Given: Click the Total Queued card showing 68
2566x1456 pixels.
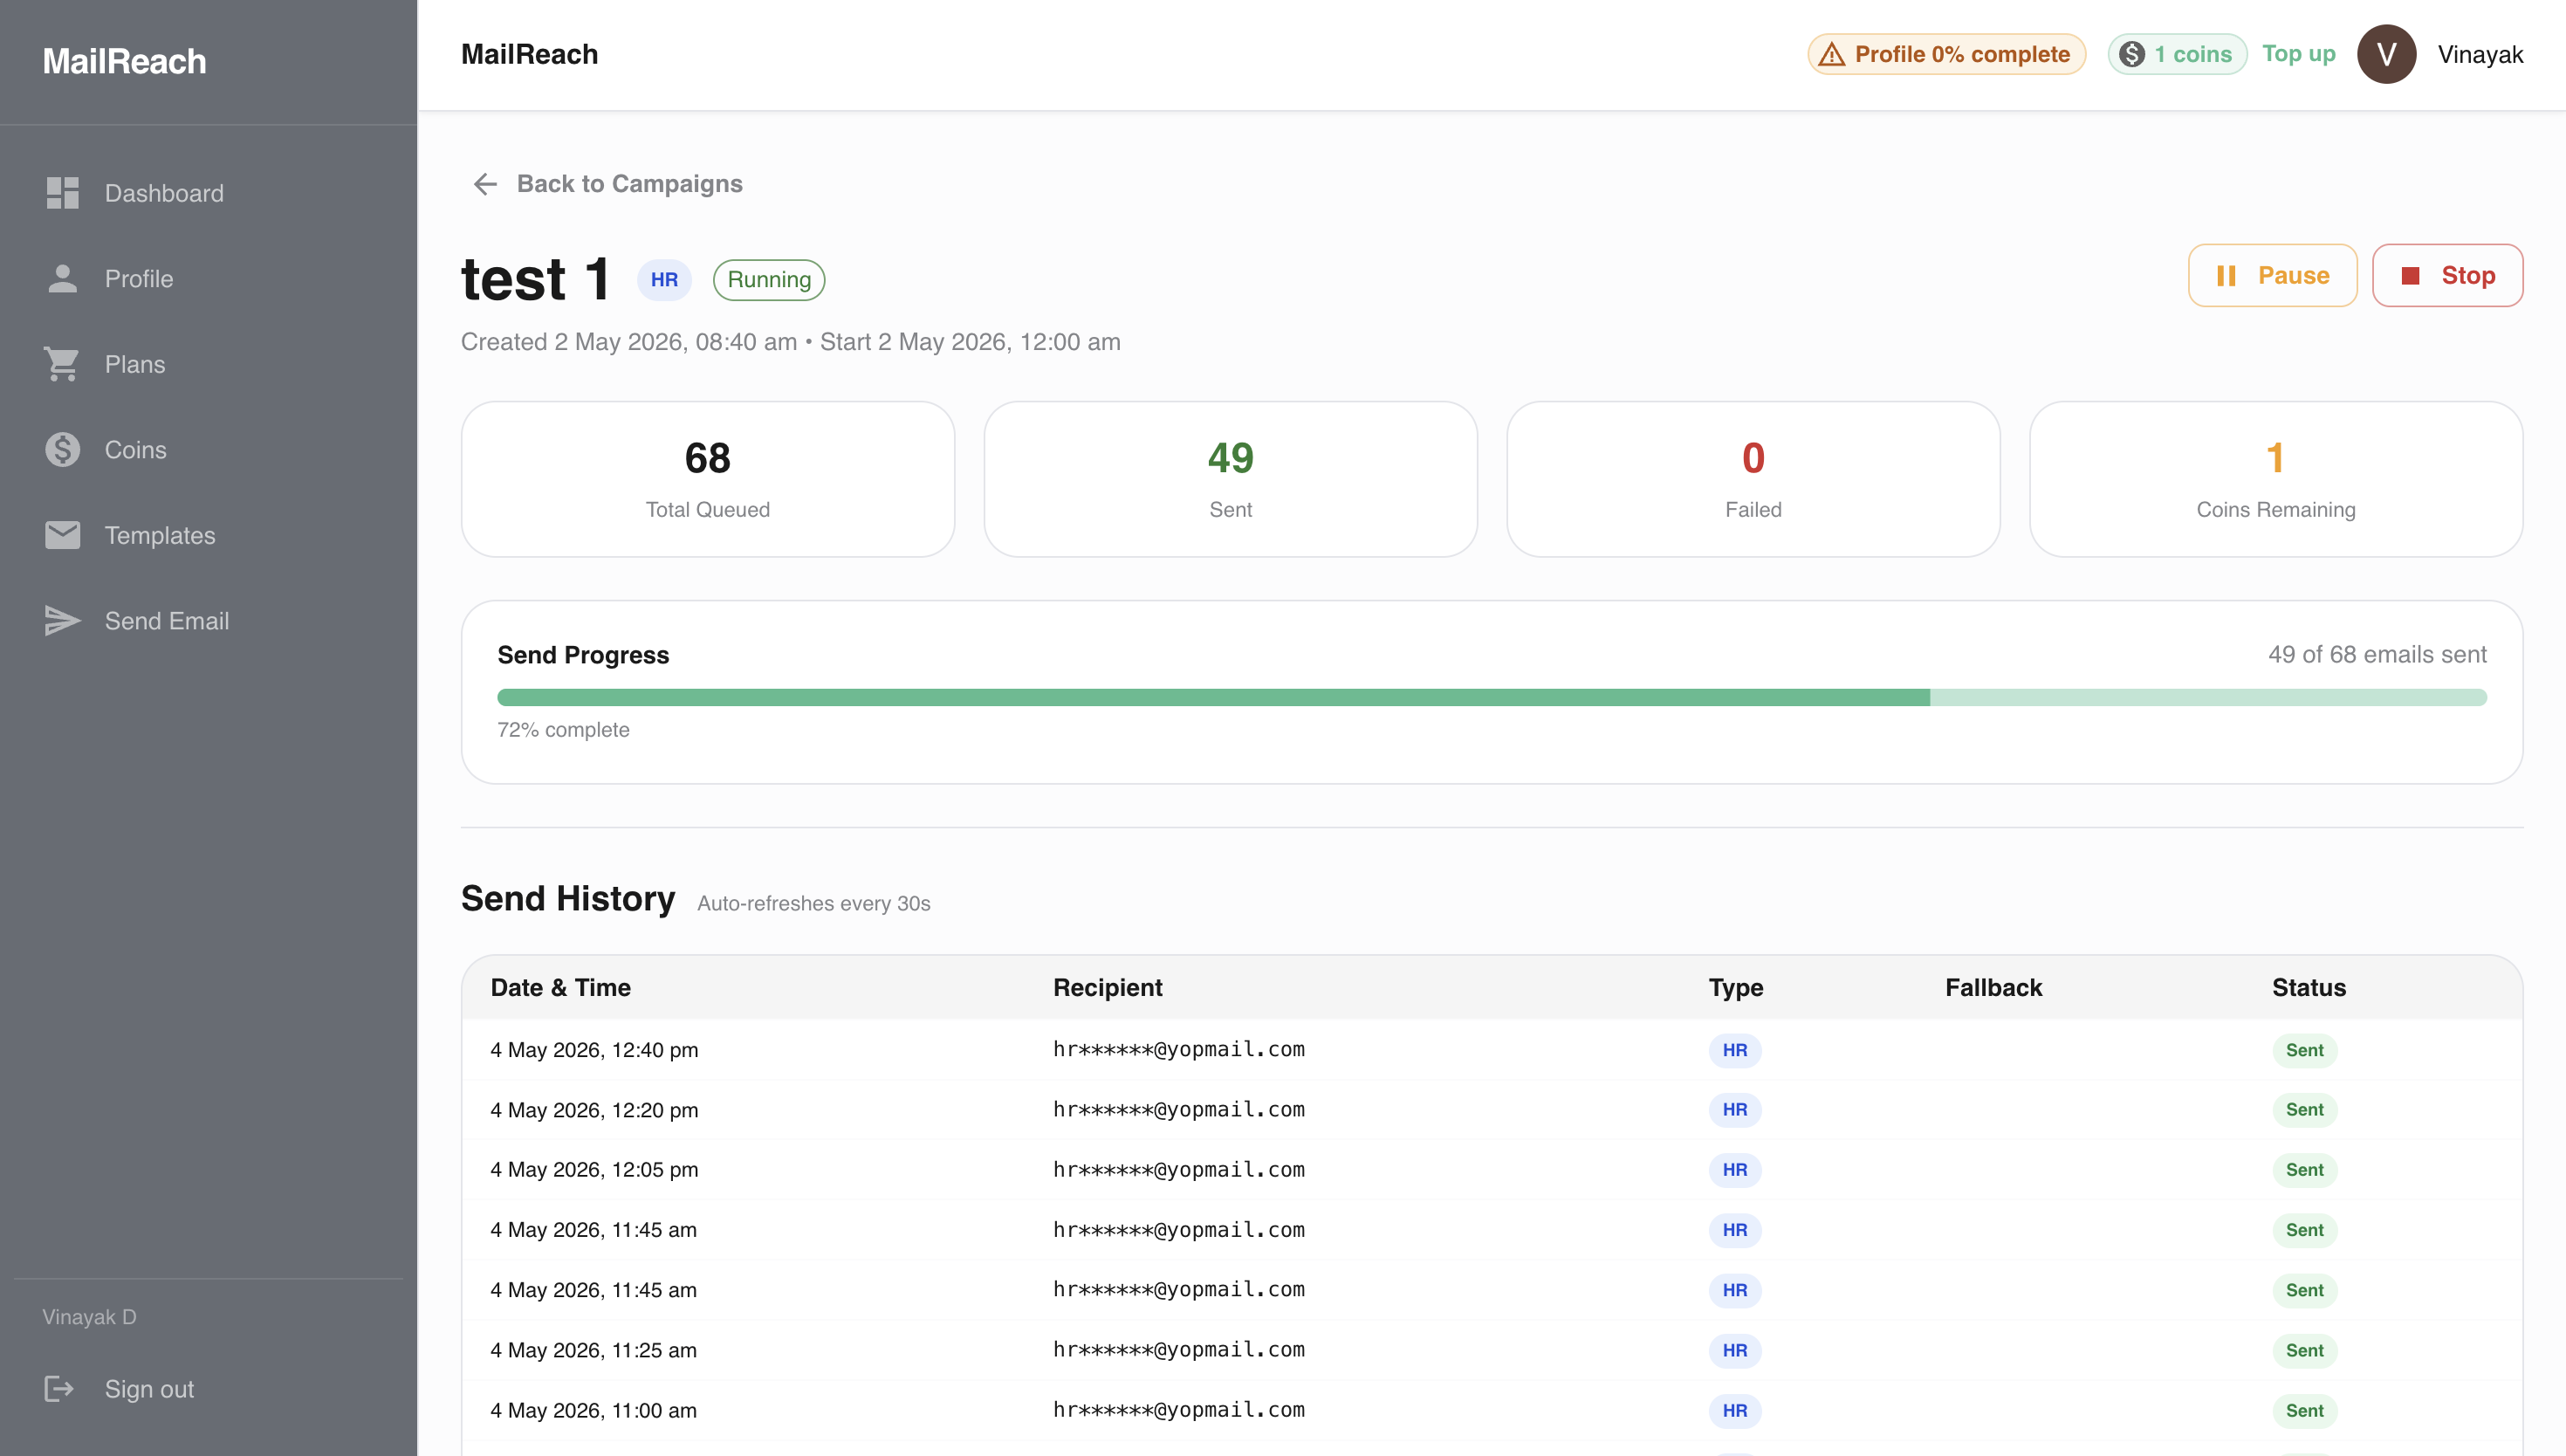Looking at the screenshot, I should [x=708, y=479].
